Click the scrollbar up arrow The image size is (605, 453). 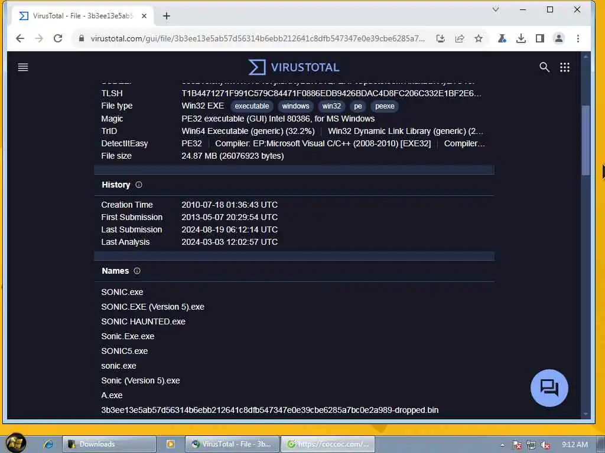click(586, 57)
